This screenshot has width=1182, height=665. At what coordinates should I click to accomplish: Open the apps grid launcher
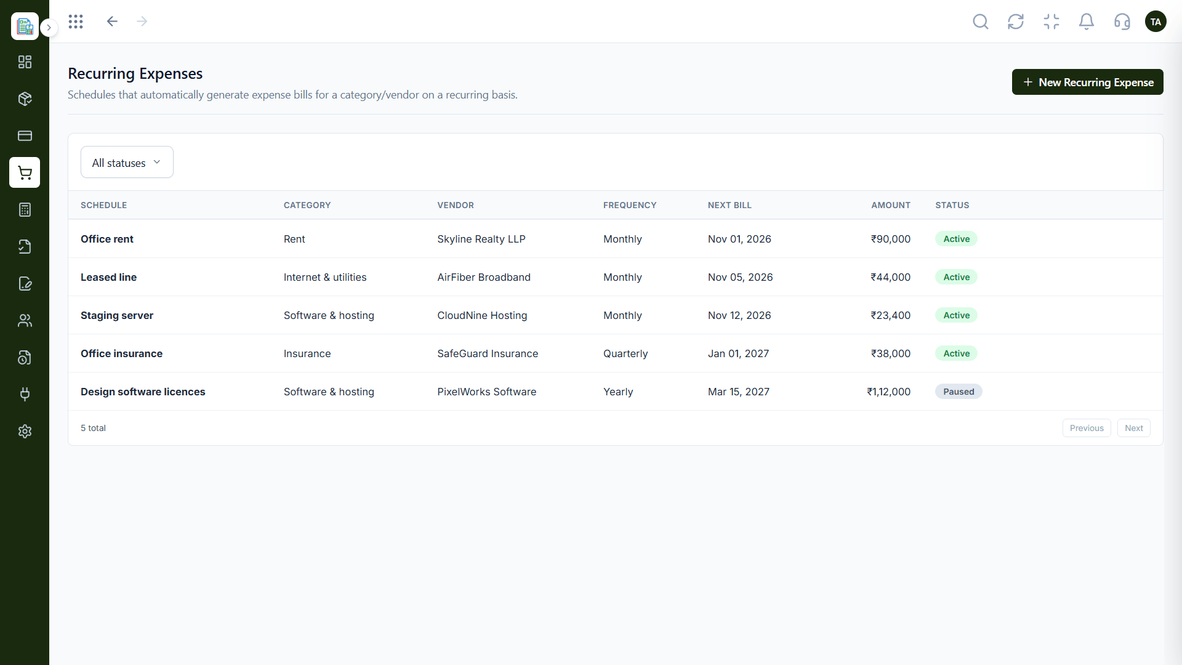coord(76,22)
